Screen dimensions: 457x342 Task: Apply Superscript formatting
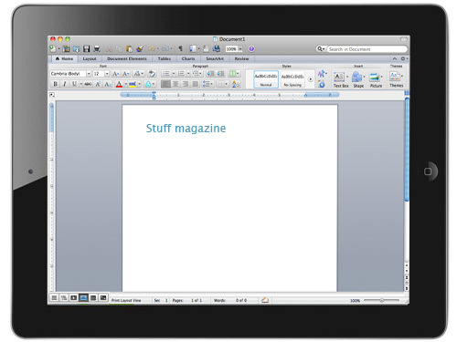tap(98, 84)
